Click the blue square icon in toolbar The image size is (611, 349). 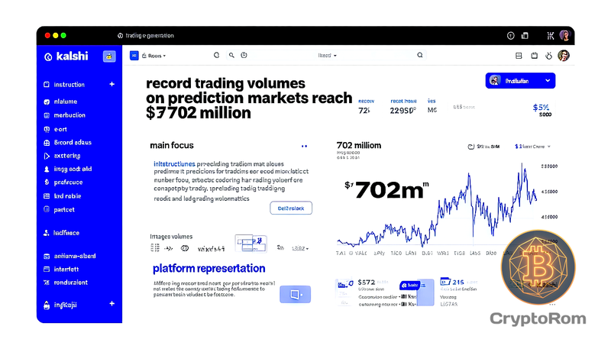pos(134,56)
